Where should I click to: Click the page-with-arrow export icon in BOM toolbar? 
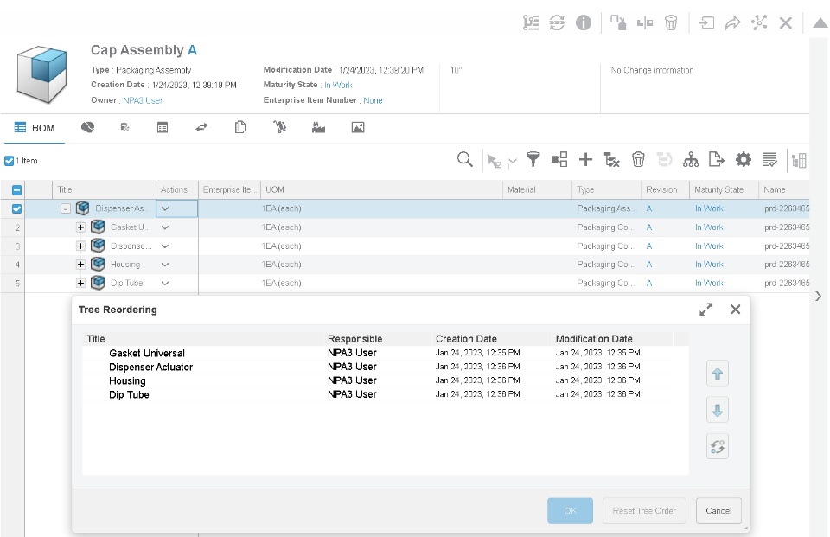coord(716,159)
